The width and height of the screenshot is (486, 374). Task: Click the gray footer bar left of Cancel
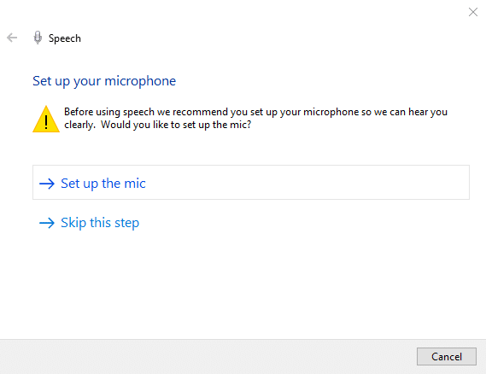[x=208, y=356]
